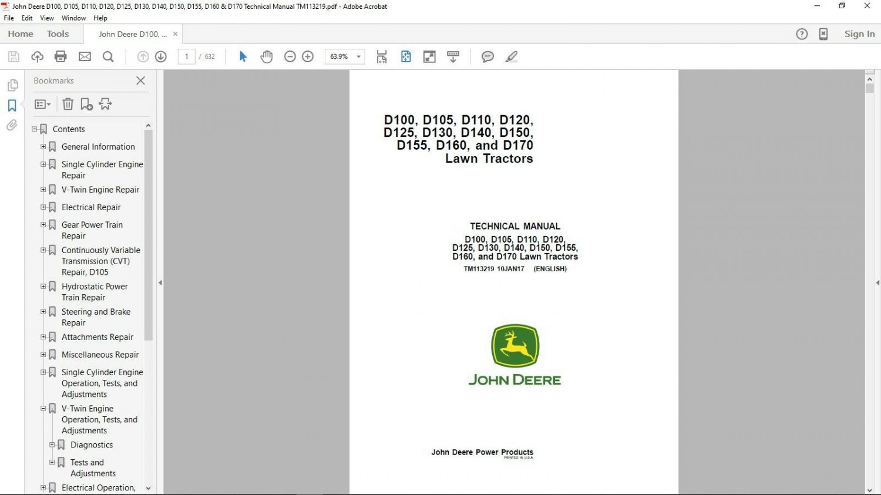This screenshot has height=495, width=881.
Task: Go to next page arrow
Action: [161, 56]
